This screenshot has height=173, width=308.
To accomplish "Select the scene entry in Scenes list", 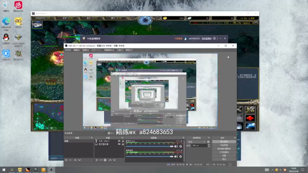I will 79,141.
